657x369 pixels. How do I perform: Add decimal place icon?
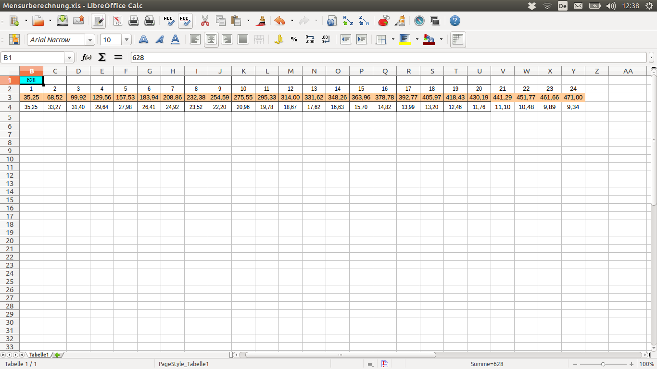click(310, 39)
